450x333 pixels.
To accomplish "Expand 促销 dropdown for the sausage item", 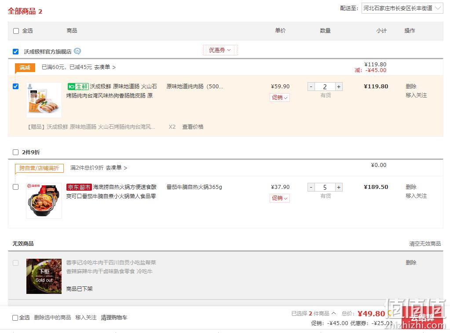I will pos(279,98).
